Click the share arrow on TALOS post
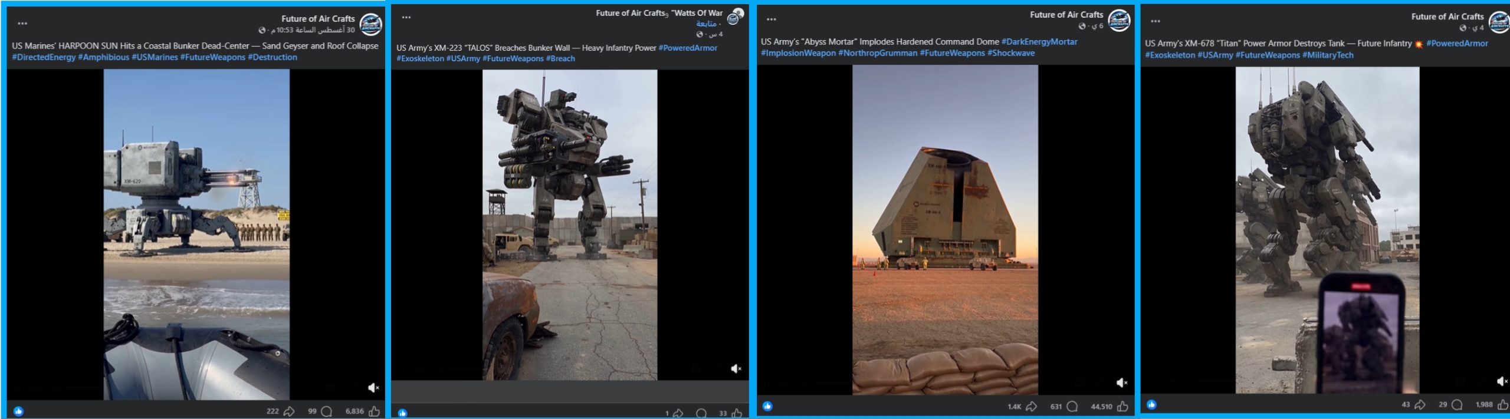 678,413
